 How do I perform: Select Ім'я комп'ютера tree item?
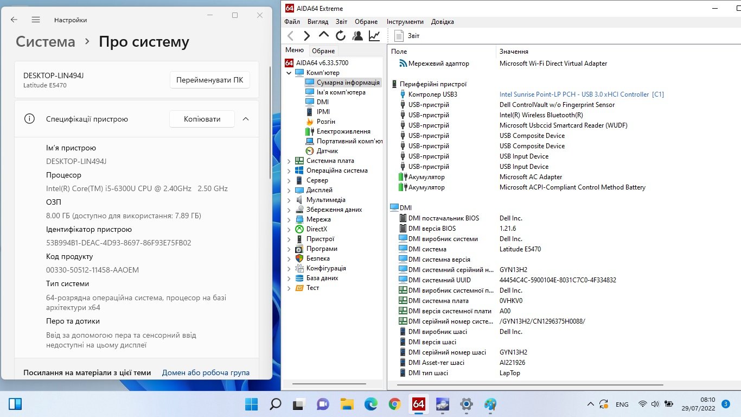(341, 92)
